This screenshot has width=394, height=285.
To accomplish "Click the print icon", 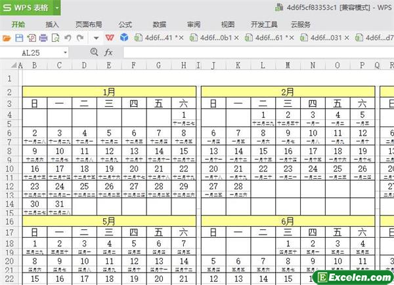I will tap(43, 38).
